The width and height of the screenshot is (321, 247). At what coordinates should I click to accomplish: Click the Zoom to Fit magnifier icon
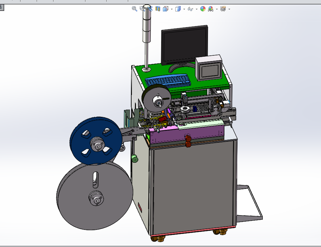pyautogui.click(x=134, y=9)
